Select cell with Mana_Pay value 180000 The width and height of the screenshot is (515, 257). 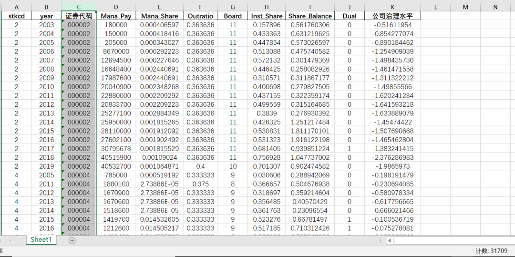pos(116,25)
